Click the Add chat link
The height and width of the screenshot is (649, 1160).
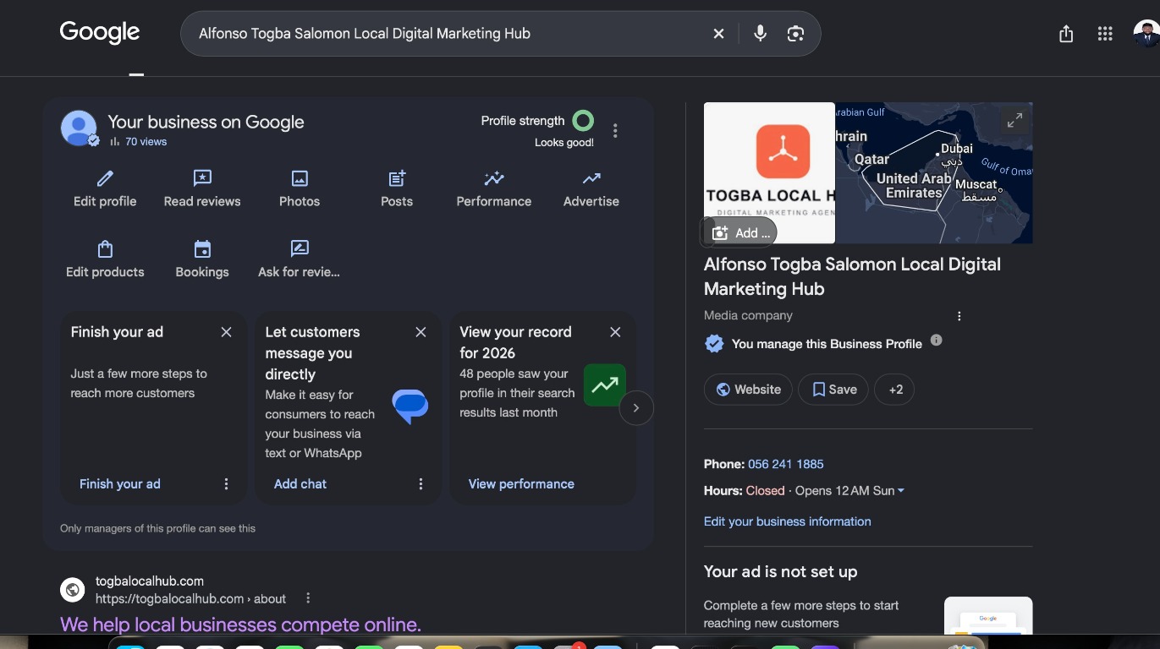tap(300, 484)
